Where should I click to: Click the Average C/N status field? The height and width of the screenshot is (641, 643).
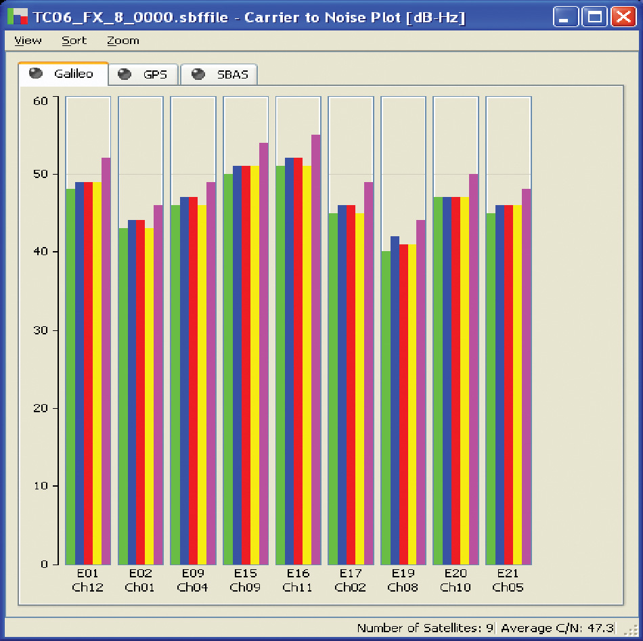click(x=557, y=628)
